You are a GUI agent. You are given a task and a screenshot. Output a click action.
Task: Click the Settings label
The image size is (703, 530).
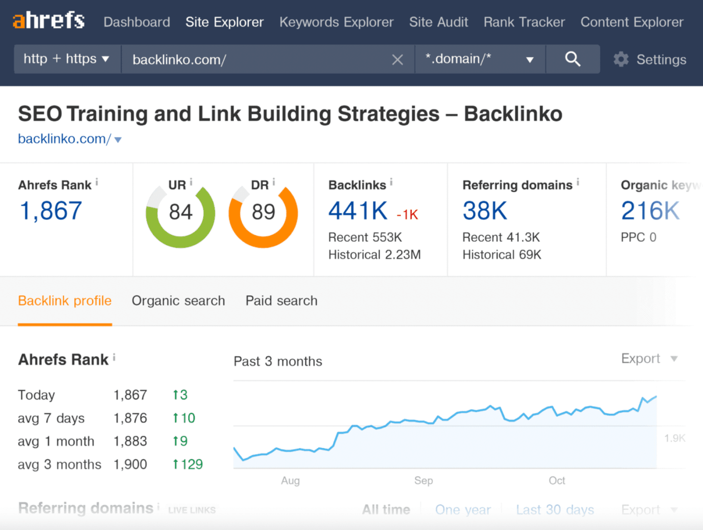(661, 59)
